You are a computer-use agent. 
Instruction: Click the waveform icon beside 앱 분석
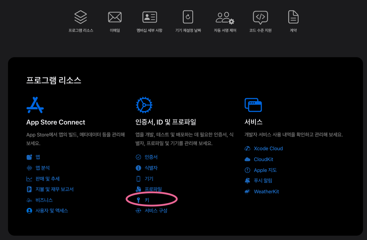(x=29, y=168)
